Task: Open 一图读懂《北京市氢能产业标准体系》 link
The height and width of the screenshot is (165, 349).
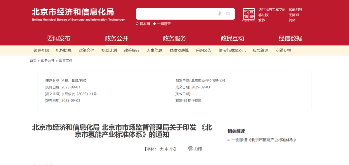Action: [x=264, y=140]
